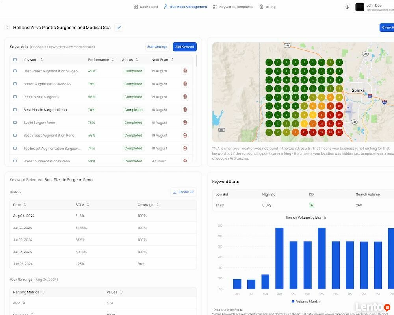The width and height of the screenshot is (394, 315).
Task: Check the select-all checkbox in Keyword header
Action: coord(15,60)
